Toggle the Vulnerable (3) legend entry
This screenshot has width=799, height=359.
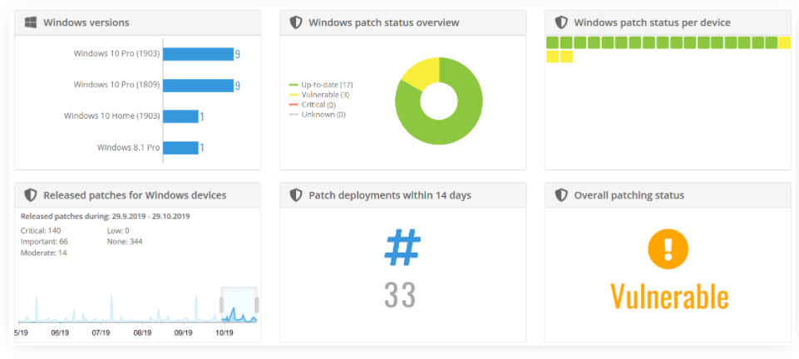[318, 95]
